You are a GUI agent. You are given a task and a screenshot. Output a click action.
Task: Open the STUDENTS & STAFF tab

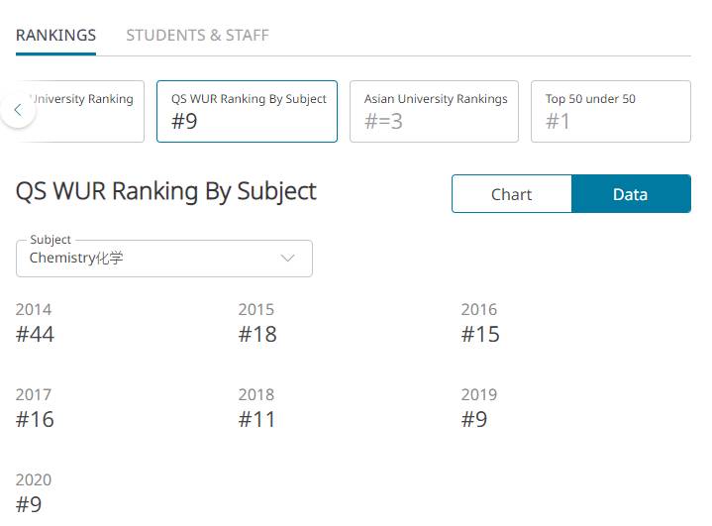point(197,35)
